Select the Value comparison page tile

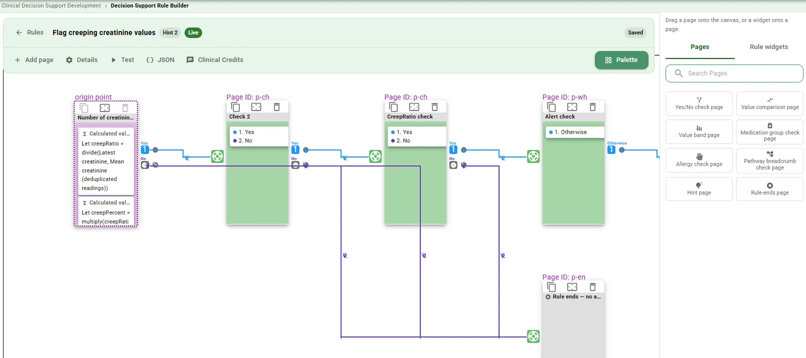770,104
